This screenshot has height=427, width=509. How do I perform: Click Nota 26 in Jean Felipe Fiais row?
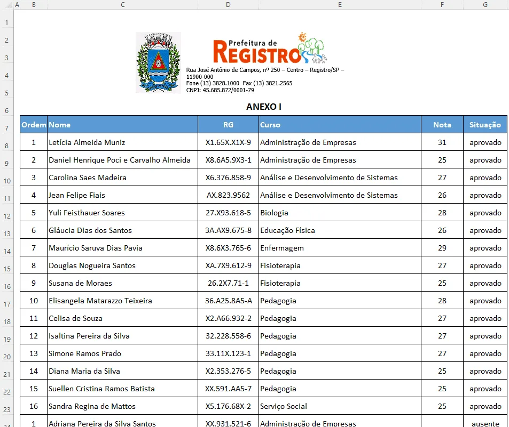(442, 195)
